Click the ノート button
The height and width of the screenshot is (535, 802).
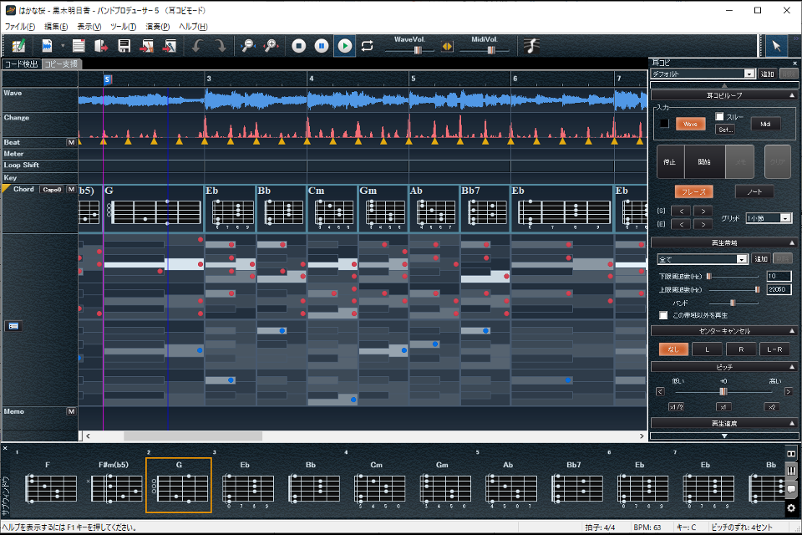tap(754, 192)
